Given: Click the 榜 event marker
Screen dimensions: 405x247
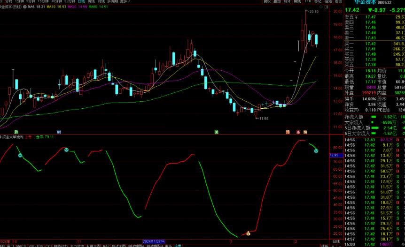Looking at the screenshot, I should pyautogui.click(x=305, y=132).
